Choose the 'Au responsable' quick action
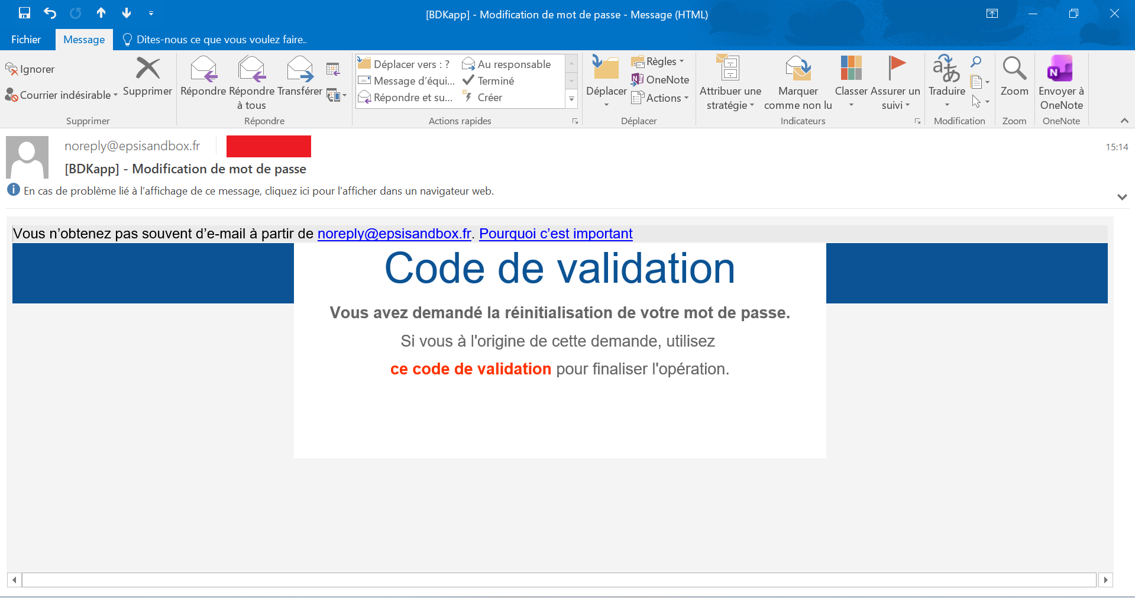Viewport: 1135px width, 598px height. (507, 64)
